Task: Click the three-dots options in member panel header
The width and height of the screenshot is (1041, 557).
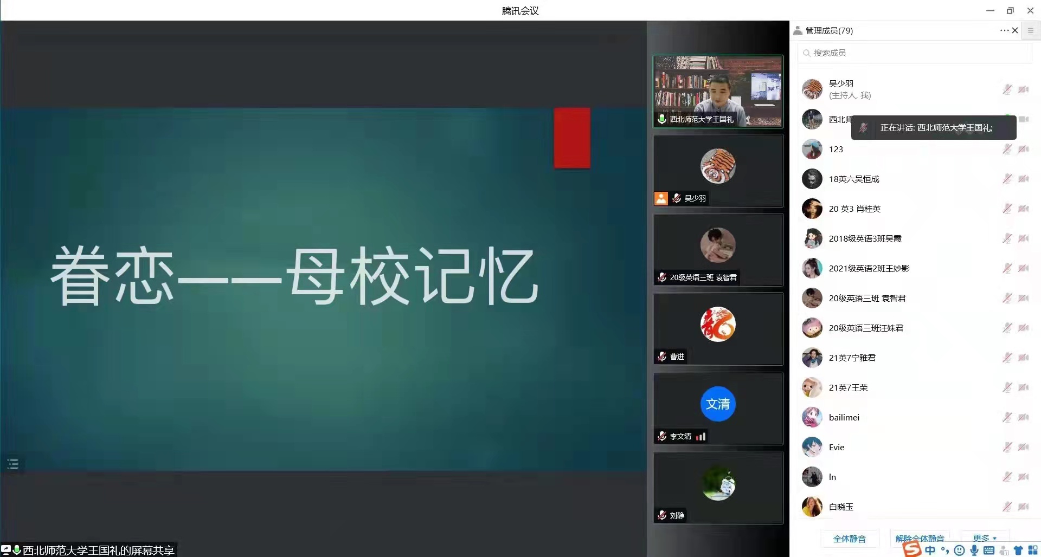Action: click(x=1004, y=30)
